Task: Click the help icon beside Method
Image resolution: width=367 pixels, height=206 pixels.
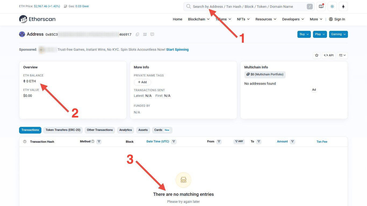Action: pos(93,141)
